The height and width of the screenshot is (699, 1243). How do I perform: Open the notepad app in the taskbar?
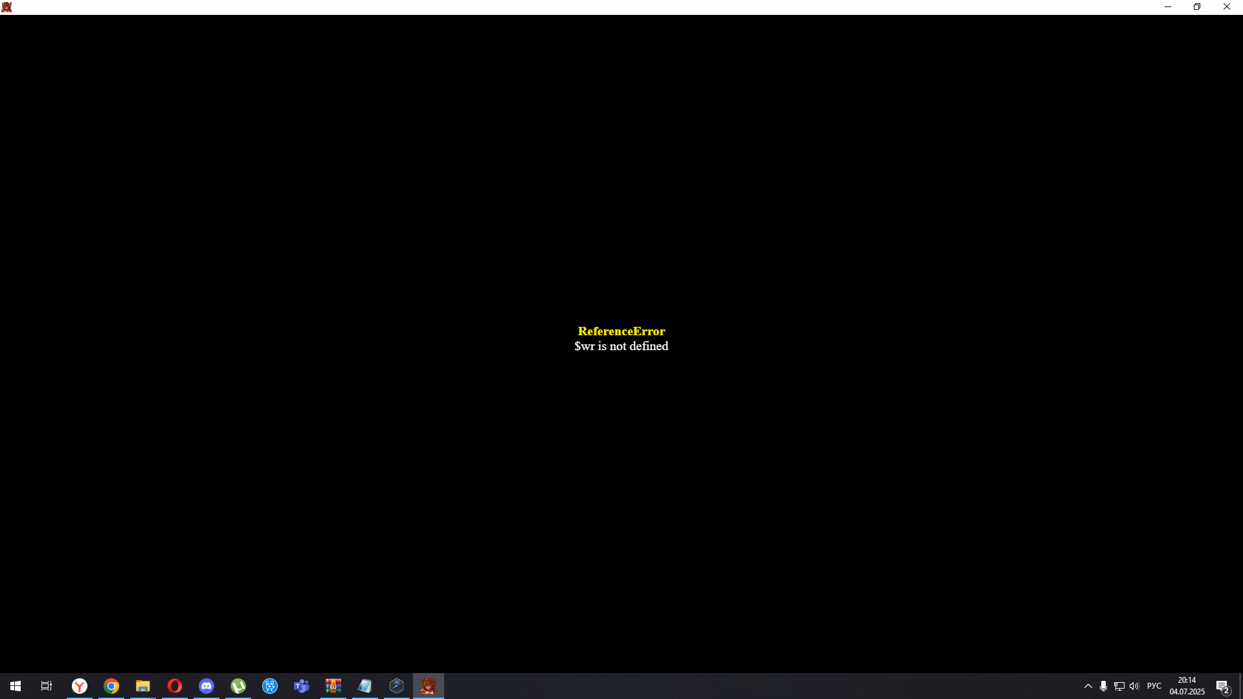[x=365, y=686]
